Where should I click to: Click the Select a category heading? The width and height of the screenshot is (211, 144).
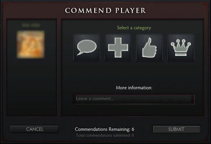(134, 28)
